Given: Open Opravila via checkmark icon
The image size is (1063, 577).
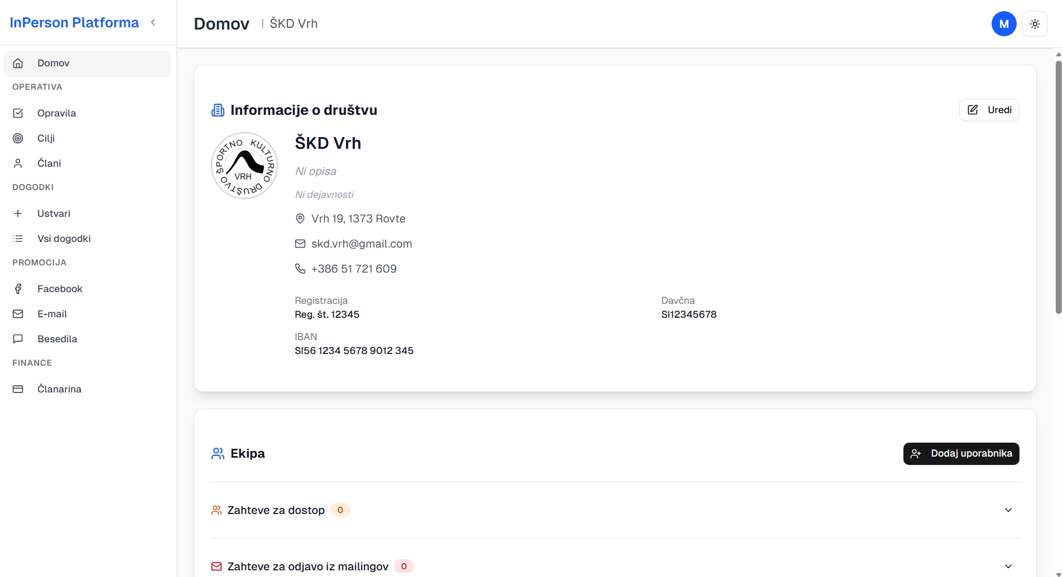Looking at the screenshot, I should tap(18, 113).
